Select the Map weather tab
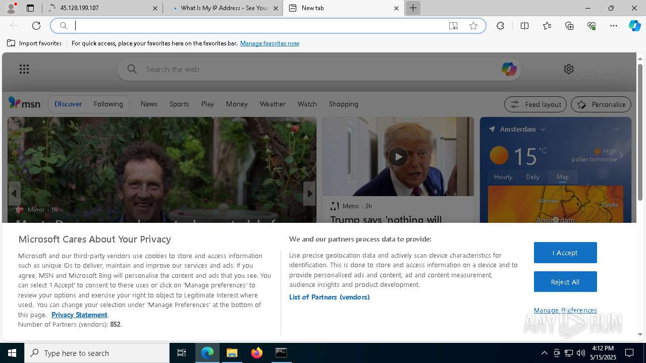646x363 pixels. pos(563,177)
